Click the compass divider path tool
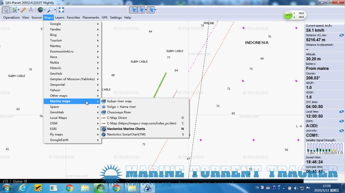The width and height of the screenshot is (345, 193). click(x=31, y=10)
